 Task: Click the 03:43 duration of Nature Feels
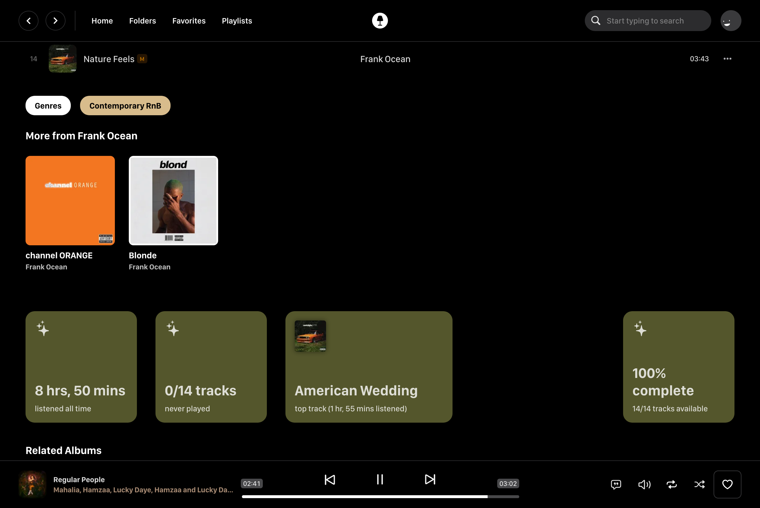click(699, 59)
